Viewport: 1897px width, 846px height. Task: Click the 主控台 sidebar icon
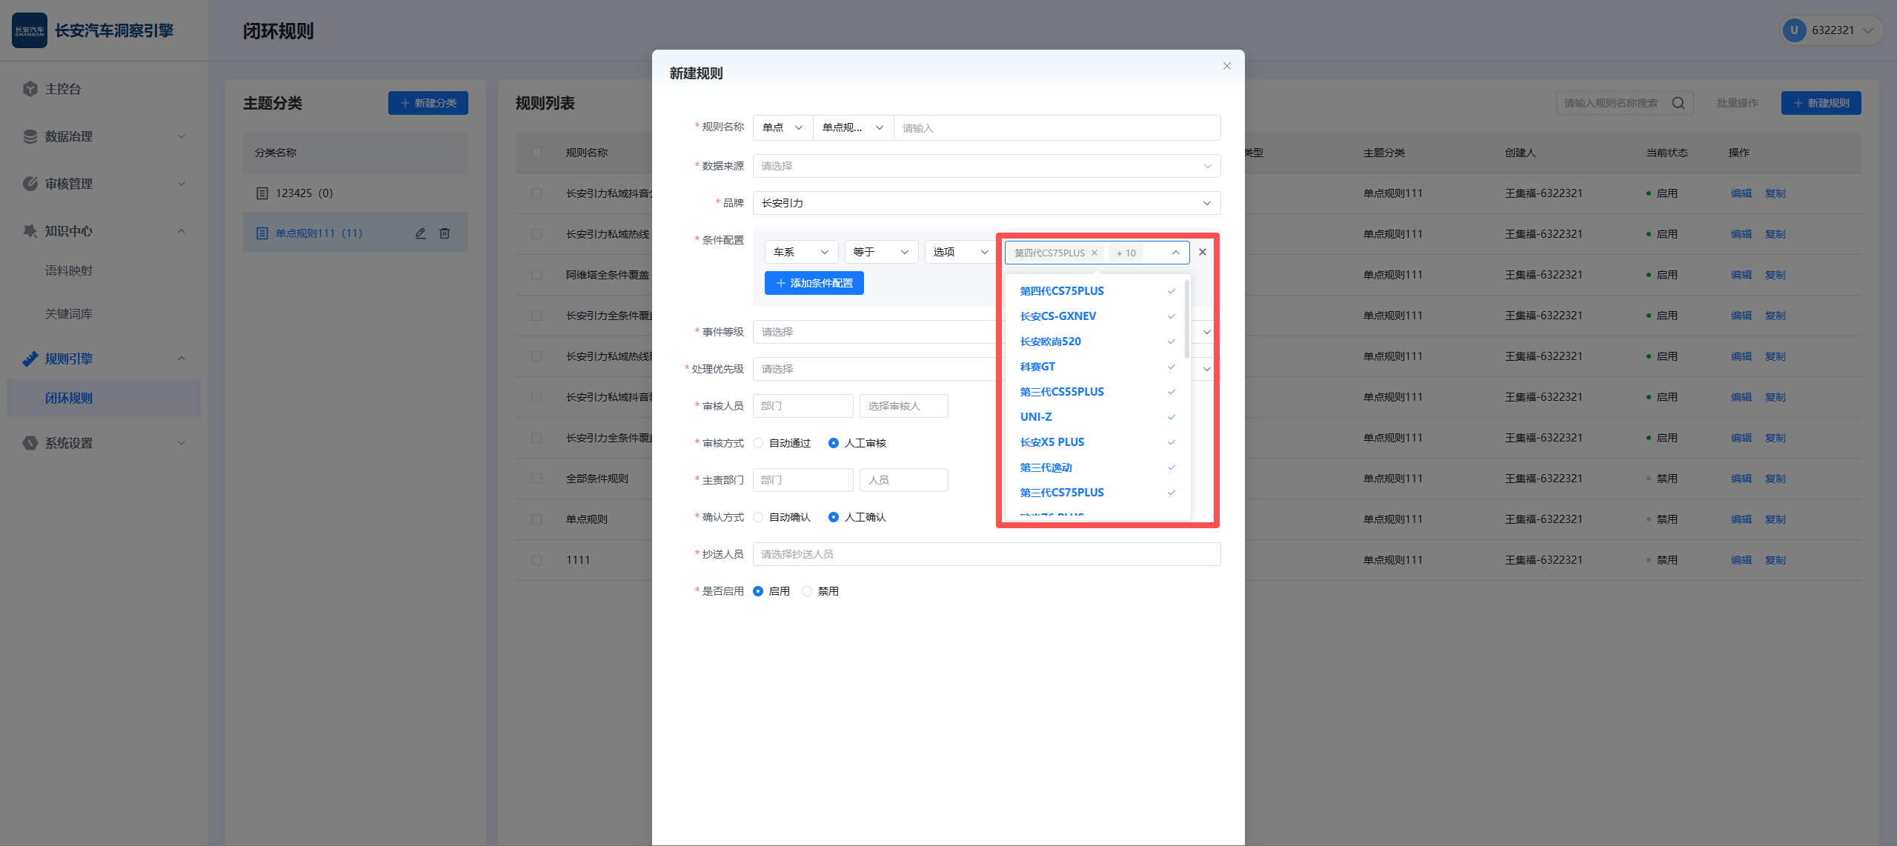point(30,89)
